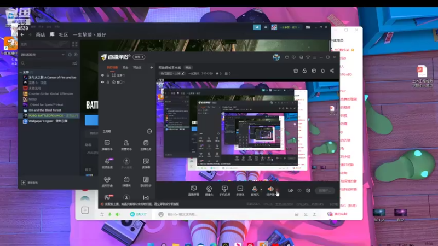
Task: Click the lock icon in stream toolbar
Action: coord(304,71)
